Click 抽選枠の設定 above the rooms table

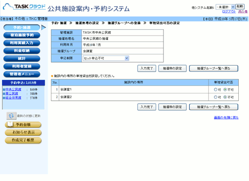point(172,68)
